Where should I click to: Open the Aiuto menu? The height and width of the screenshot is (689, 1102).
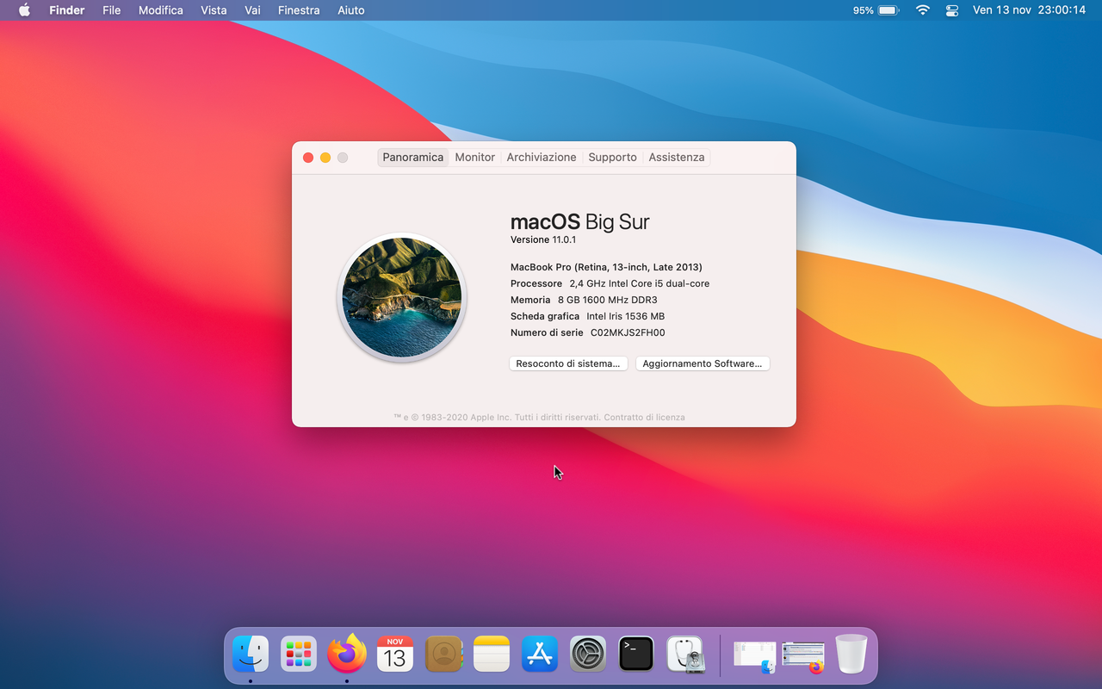click(x=351, y=10)
